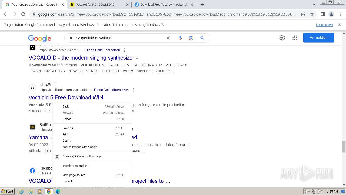Open more options for the vocaloid.com result
346x195 pixels.
click(x=125, y=50)
